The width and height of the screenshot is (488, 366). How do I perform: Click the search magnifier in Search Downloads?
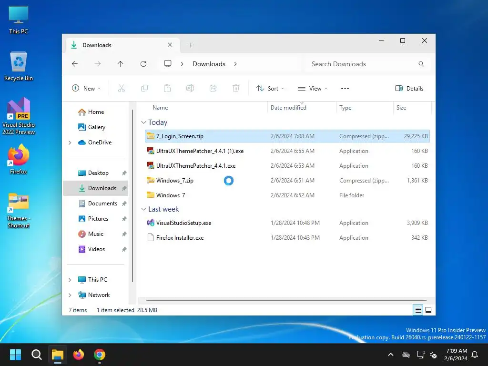coord(421,64)
